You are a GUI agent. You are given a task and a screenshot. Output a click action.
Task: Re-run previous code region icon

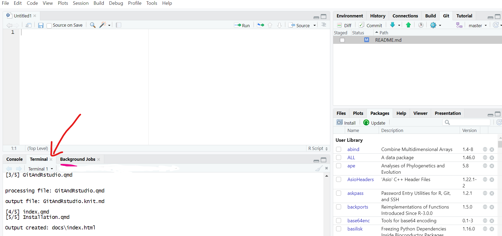[x=261, y=25]
